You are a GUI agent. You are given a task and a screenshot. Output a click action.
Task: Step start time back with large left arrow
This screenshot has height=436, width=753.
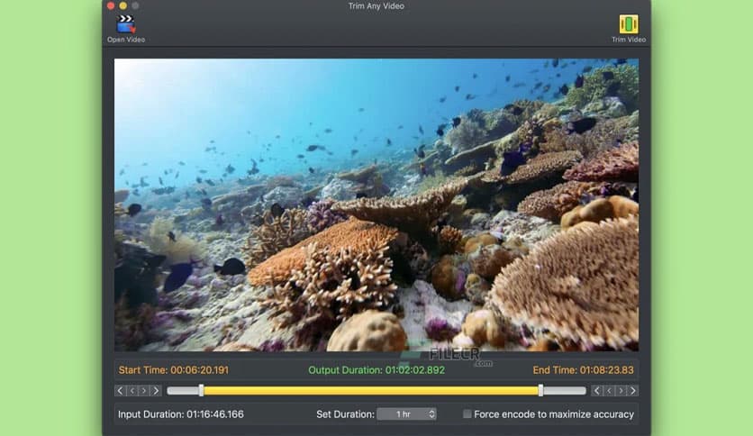click(120, 391)
